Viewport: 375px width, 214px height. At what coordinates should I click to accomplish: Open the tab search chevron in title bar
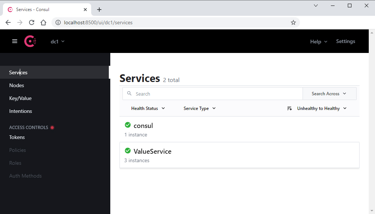point(316,6)
